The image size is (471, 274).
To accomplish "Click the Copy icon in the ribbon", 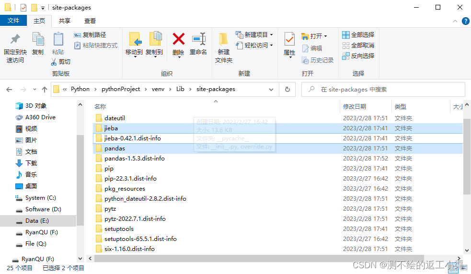I will click(x=38, y=40).
